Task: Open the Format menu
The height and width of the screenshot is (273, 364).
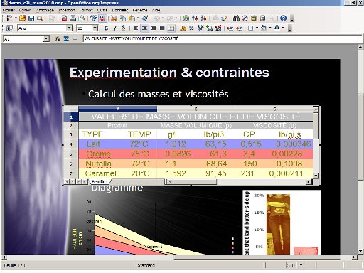Action: (86, 10)
